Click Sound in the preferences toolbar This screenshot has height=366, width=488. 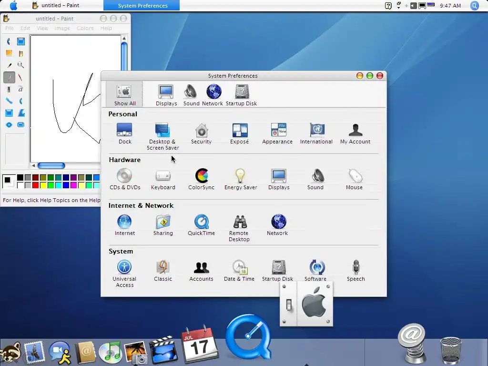191,95
